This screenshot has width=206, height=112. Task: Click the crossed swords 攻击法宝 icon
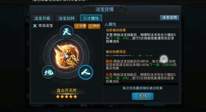35,26
